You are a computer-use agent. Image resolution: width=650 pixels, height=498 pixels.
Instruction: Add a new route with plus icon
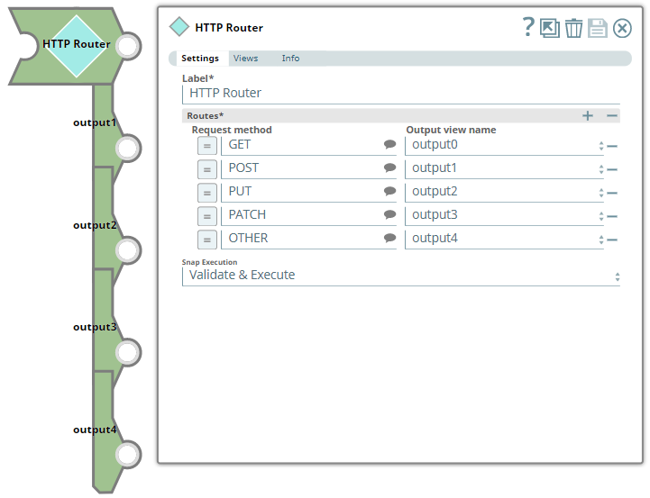click(588, 116)
